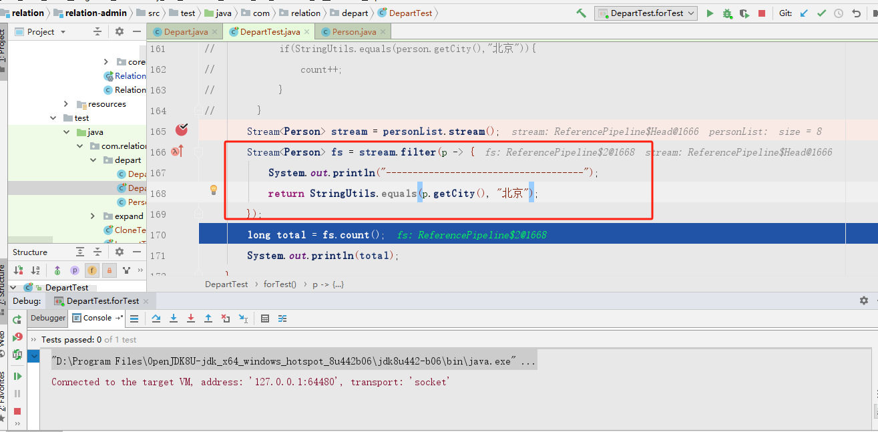Collapse the test folder
The image size is (878, 432).
[x=53, y=118]
